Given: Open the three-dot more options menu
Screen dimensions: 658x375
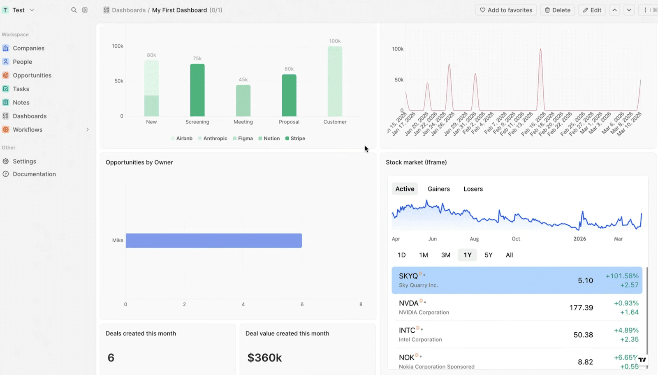Looking at the screenshot, I should coord(645,10).
